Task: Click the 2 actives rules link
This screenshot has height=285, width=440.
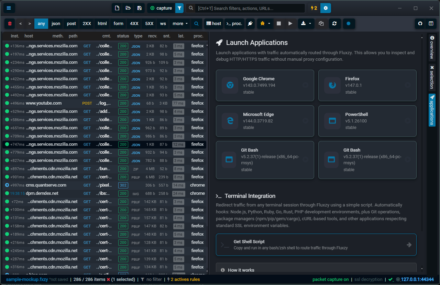Action: (181, 279)
